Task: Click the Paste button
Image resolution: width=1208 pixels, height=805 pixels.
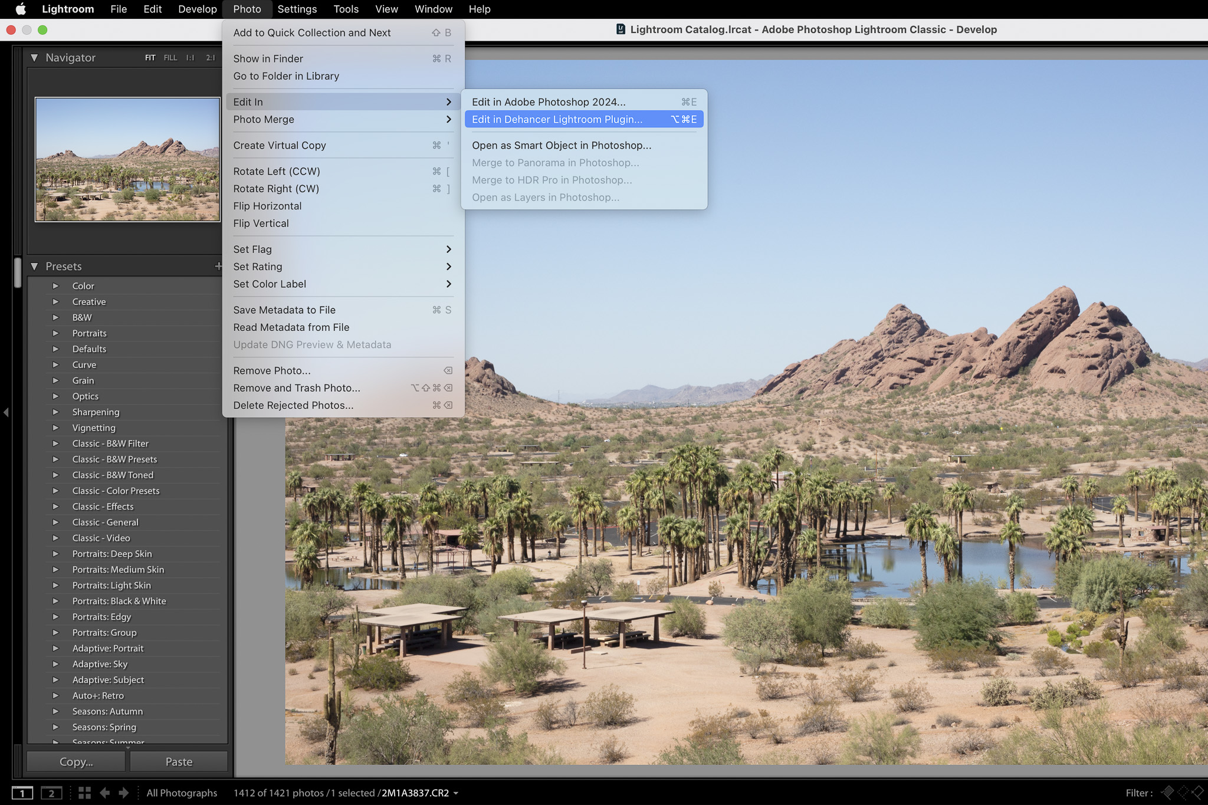Action: coord(179,761)
